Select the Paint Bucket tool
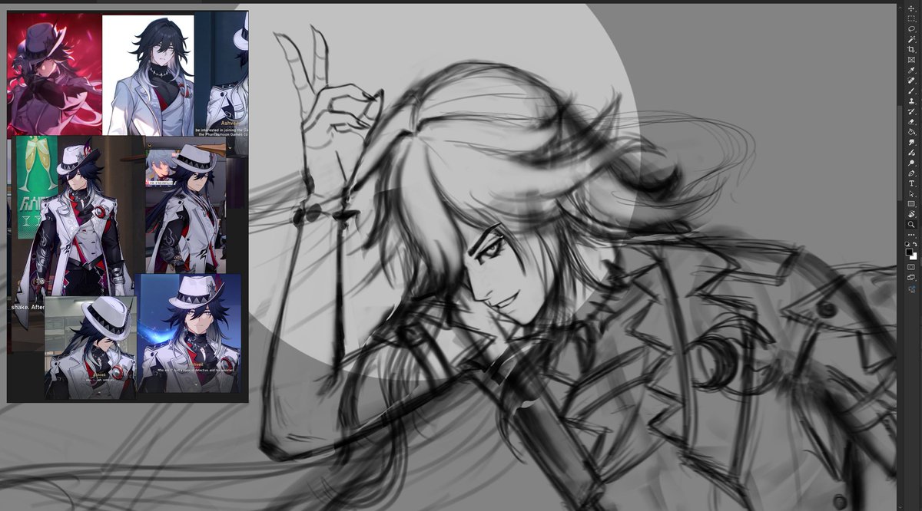922x511 pixels. click(x=911, y=132)
